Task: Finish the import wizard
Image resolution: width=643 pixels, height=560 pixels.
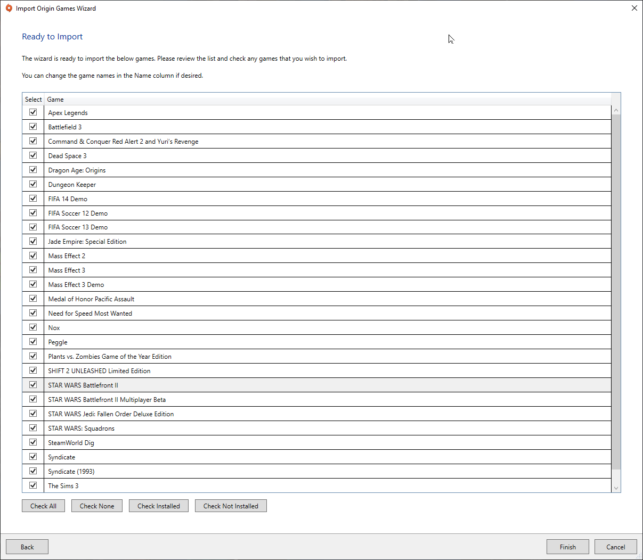Action: (x=568, y=547)
